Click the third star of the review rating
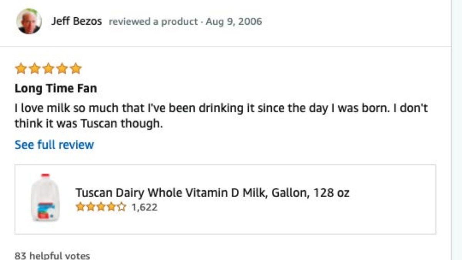Viewport: 462px width, 260px height. point(48,69)
